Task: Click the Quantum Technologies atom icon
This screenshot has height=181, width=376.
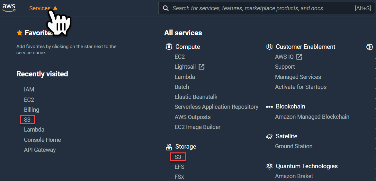Action: coord(270,166)
